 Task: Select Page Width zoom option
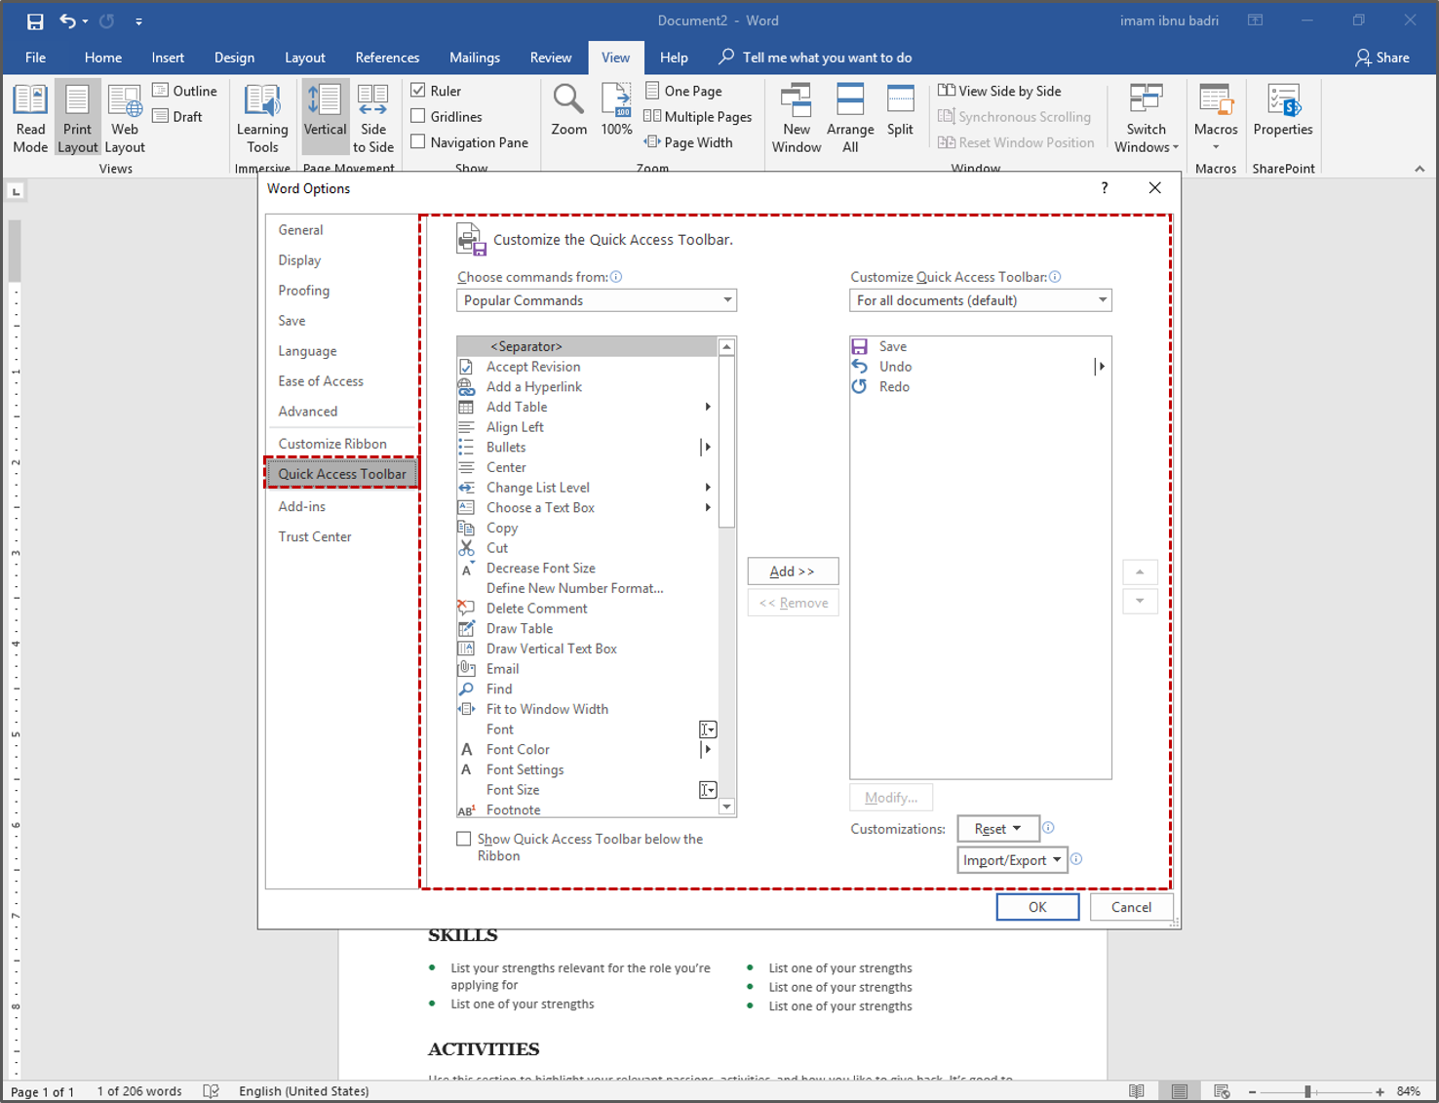tap(688, 142)
